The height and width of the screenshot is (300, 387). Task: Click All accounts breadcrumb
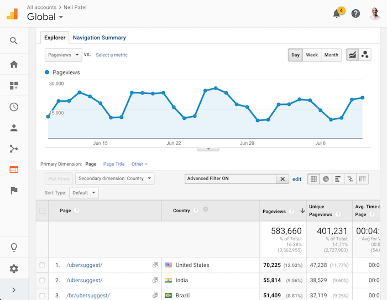click(41, 7)
